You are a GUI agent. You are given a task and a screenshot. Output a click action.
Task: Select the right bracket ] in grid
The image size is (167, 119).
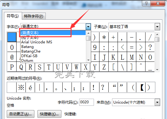coord(132,67)
